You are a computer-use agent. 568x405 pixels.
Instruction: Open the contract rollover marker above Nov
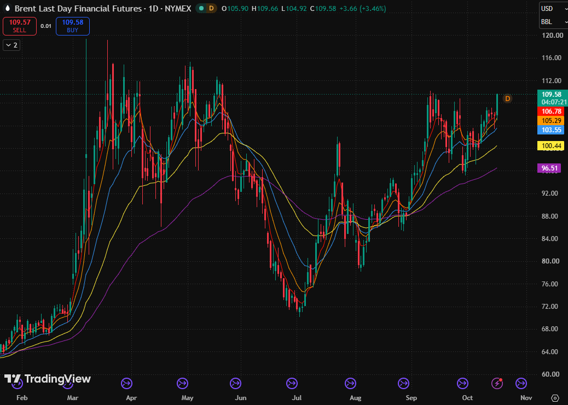521,383
